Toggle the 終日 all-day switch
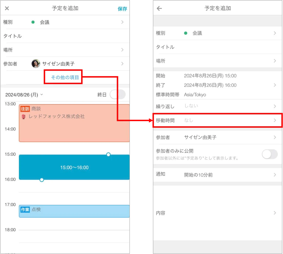This screenshot has width=283, height=254. 118,94
